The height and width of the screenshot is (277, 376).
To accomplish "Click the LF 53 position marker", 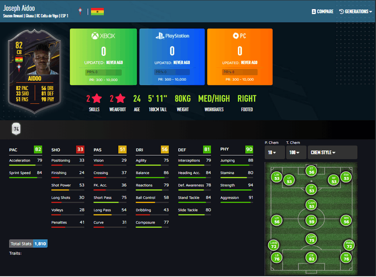I will coord(289,180).
